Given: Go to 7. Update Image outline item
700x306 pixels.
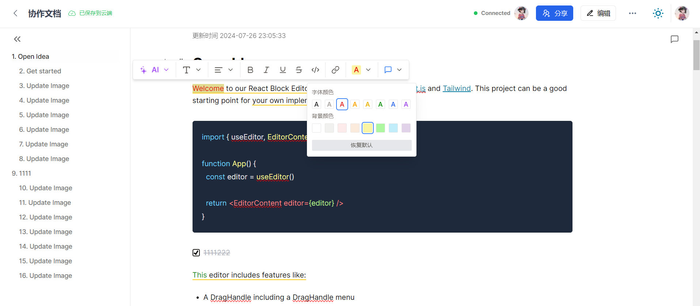Looking at the screenshot, I should [43, 144].
